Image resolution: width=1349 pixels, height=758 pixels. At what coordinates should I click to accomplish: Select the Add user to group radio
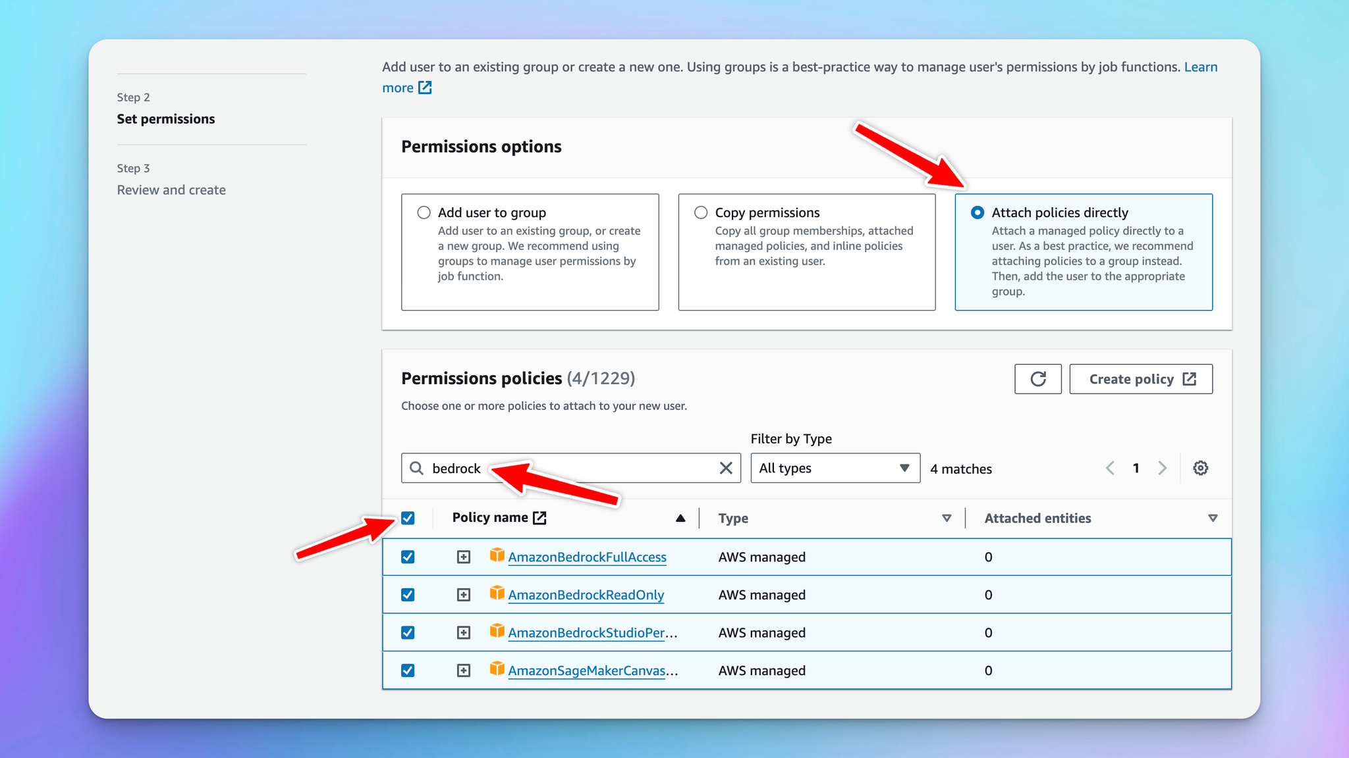pyautogui.click(x=424, y=213)
